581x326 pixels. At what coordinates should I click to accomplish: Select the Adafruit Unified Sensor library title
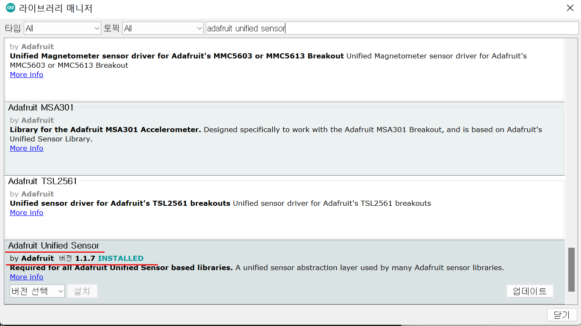coord(54,246)
